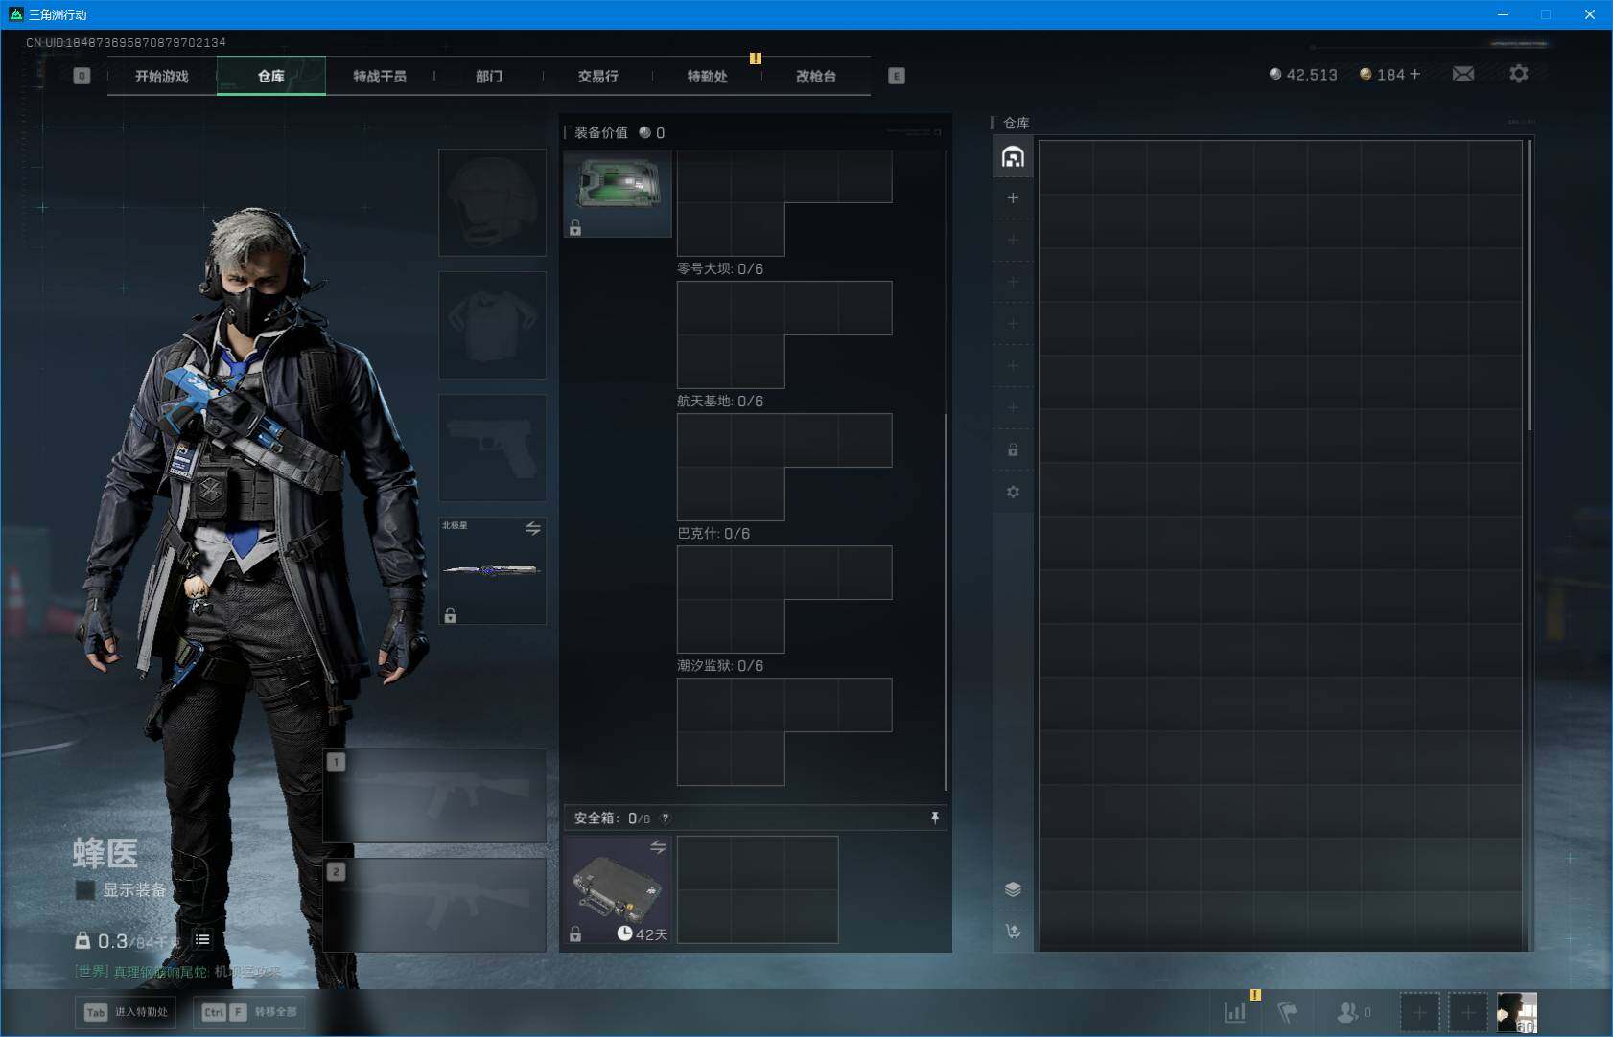
Task: Minimize the 三角洲行动 window
Action: [x=1503, y=14]
